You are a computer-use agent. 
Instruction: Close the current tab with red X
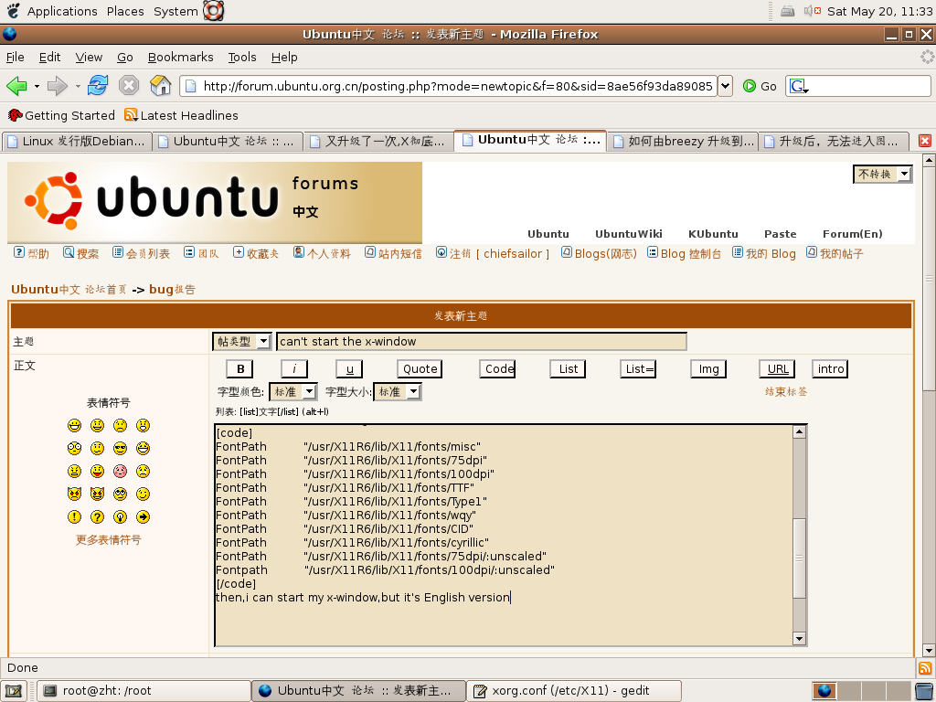coord(925,141)
